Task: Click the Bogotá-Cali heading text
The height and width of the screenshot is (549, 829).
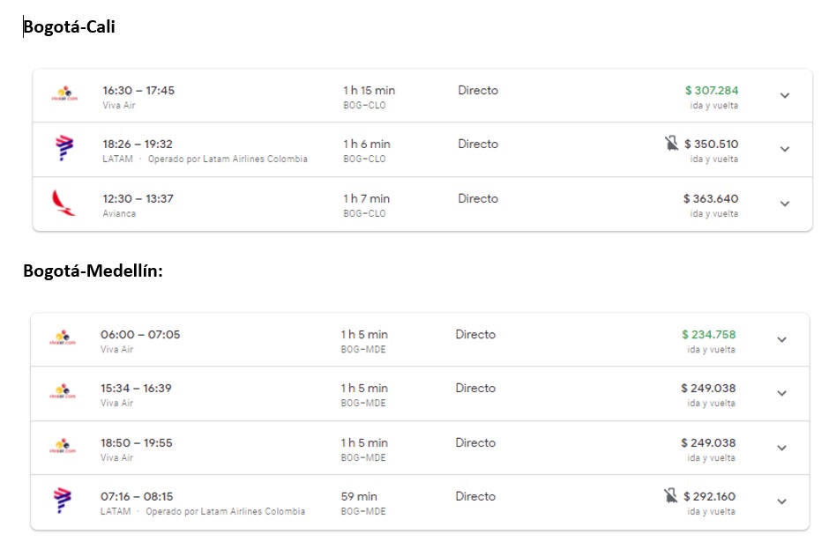Action: 70,27
